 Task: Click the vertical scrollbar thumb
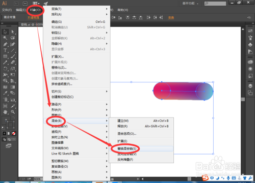pyautogui.click(x=243, y=99)
